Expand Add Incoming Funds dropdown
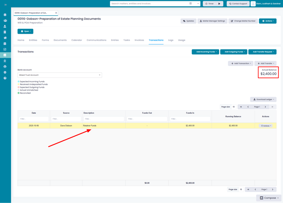 (205, 52)
